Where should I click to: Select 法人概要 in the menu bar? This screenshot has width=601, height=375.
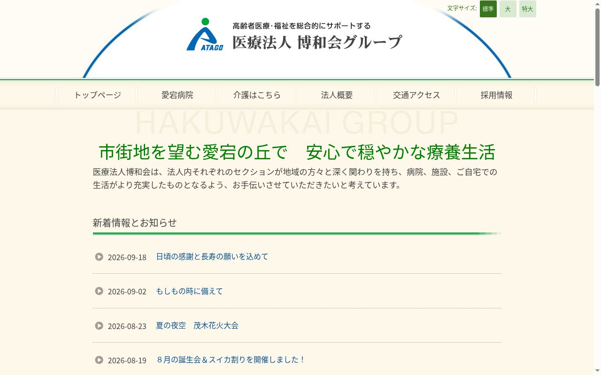click(337, 95)
